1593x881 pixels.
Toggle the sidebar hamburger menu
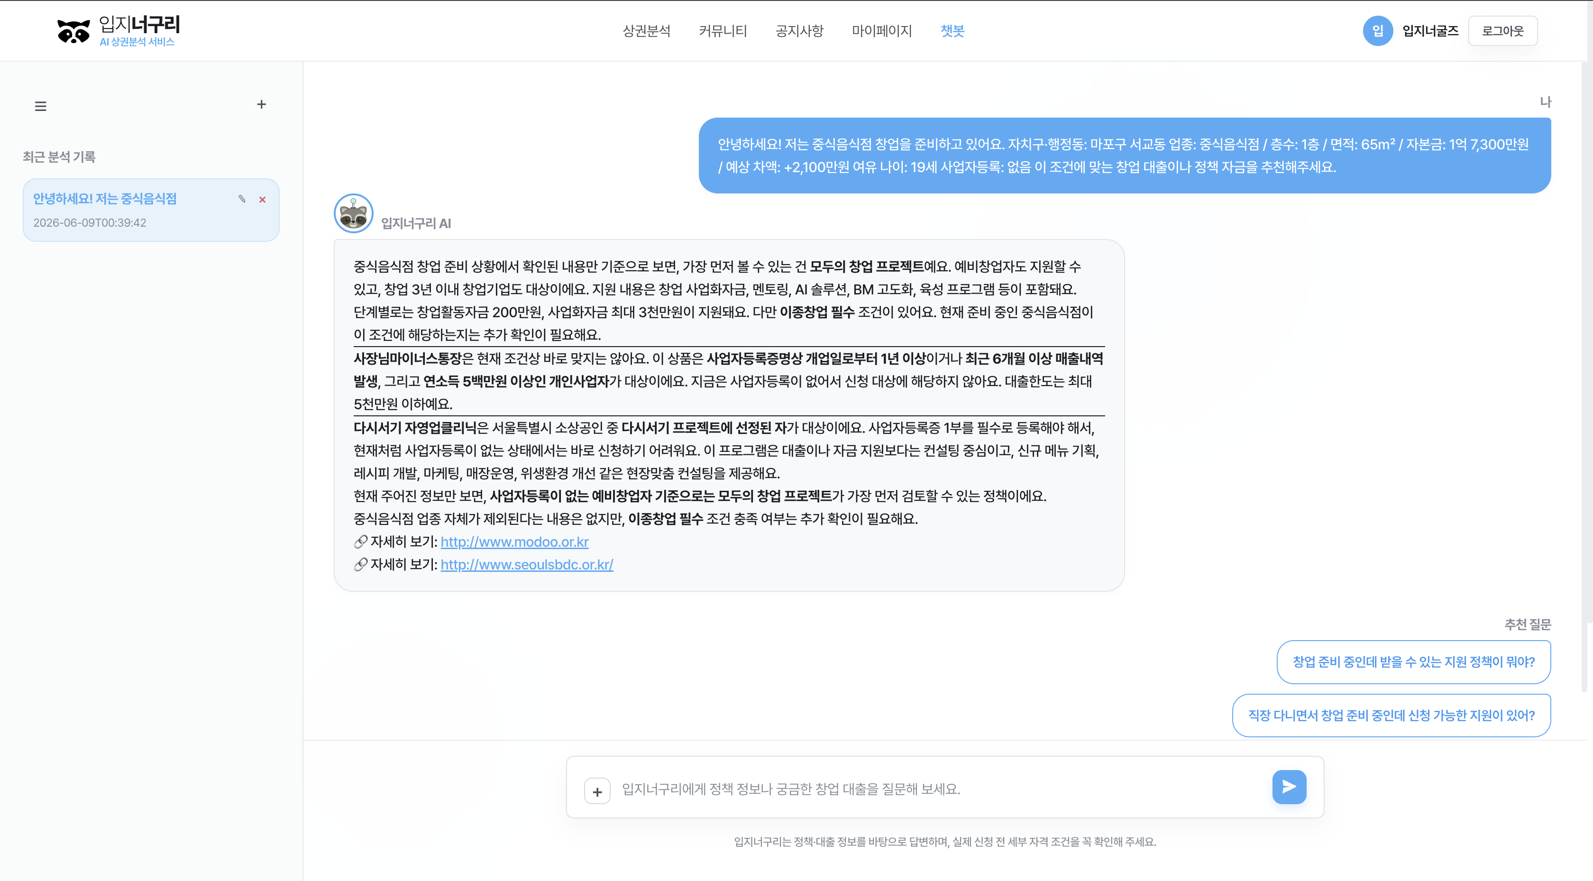pos(41,106)
